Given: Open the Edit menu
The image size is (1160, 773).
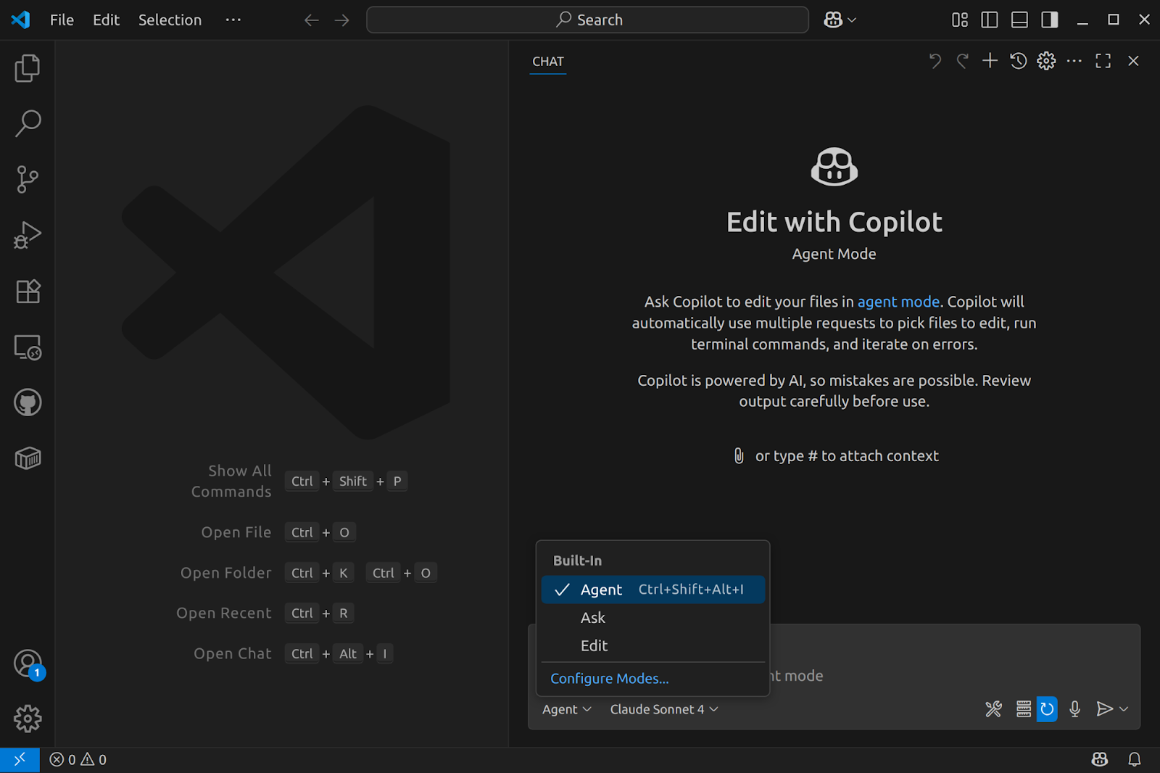Looking at the screenshot, I should [x=106, y=20].
